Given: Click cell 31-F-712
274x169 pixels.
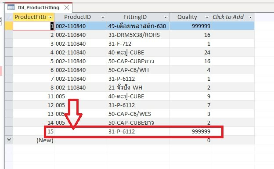Looking at the screenshot, I should [x=138, y=43].
